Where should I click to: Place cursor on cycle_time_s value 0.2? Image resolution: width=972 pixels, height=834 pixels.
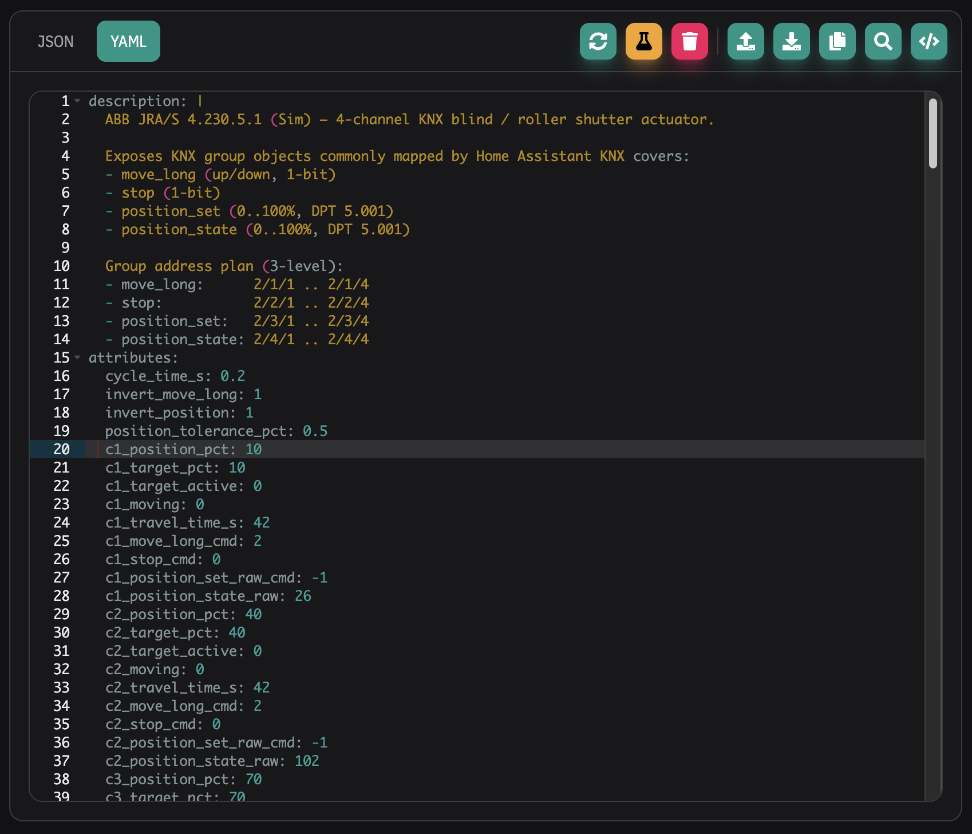[x=232, y=376]
